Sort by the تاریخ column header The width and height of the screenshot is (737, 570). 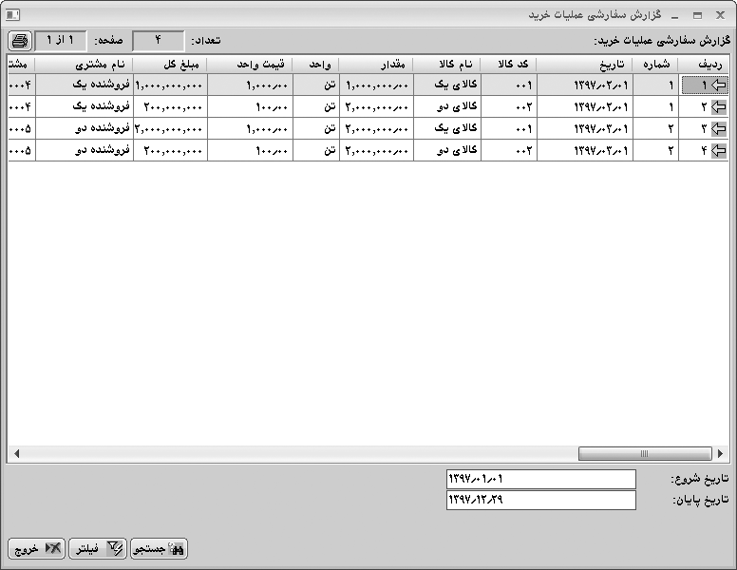(x=584, y=64)
